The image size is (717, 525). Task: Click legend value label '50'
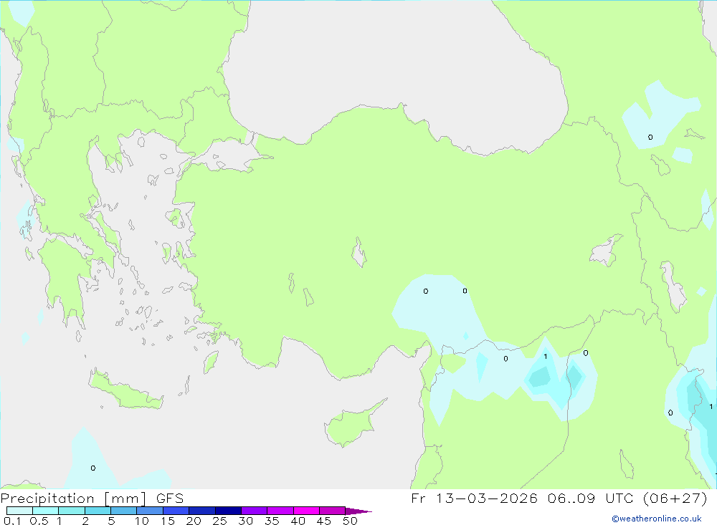[350, 521]
